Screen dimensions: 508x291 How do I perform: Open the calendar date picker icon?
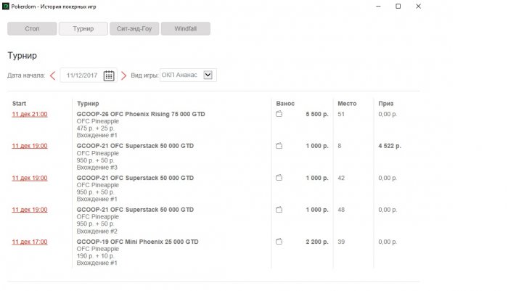coord(109,75)
